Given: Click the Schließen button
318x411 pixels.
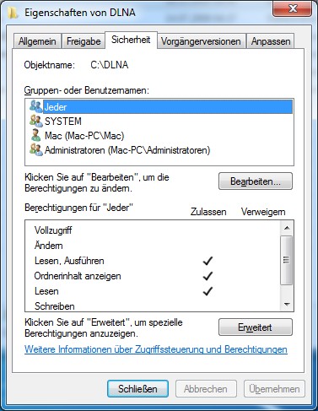Looking at the screenshot, I should (137, 389).
